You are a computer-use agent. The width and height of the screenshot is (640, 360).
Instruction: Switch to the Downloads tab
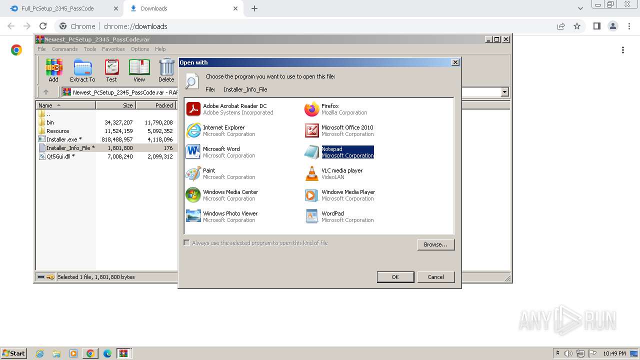(x=182, y=8)
